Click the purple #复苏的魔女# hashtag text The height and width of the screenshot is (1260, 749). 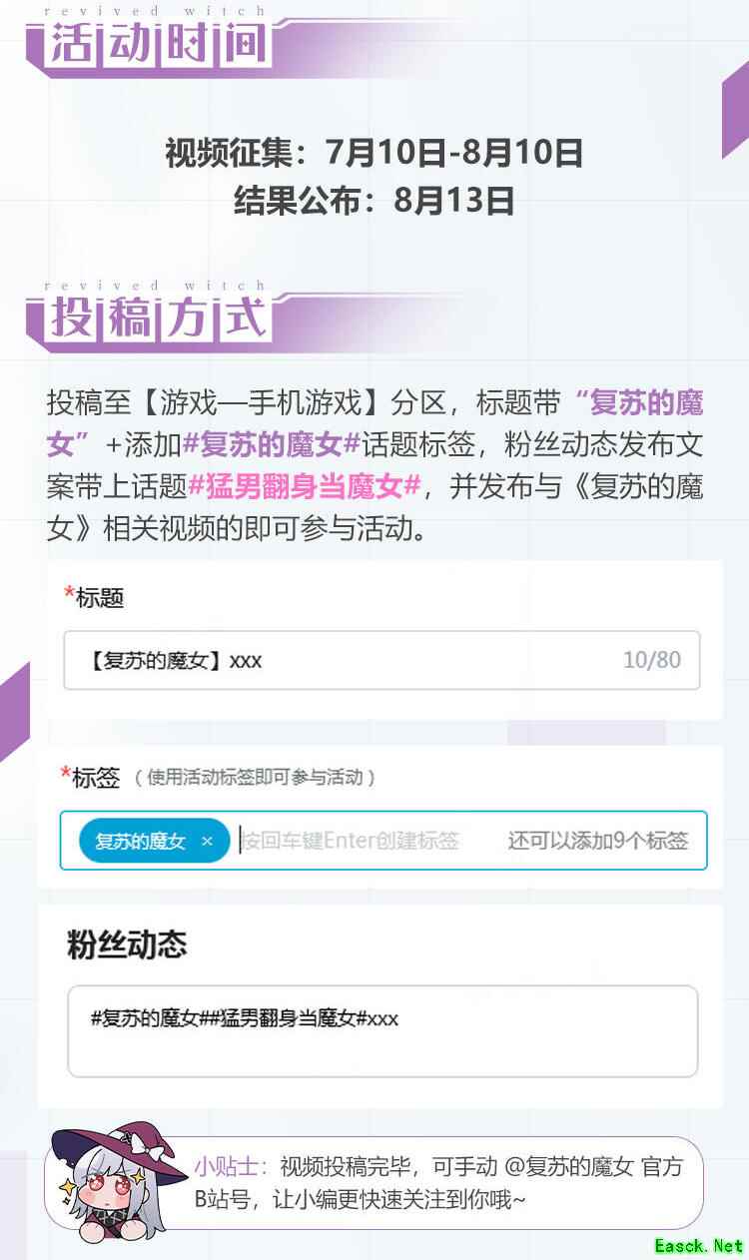[271, 445]
